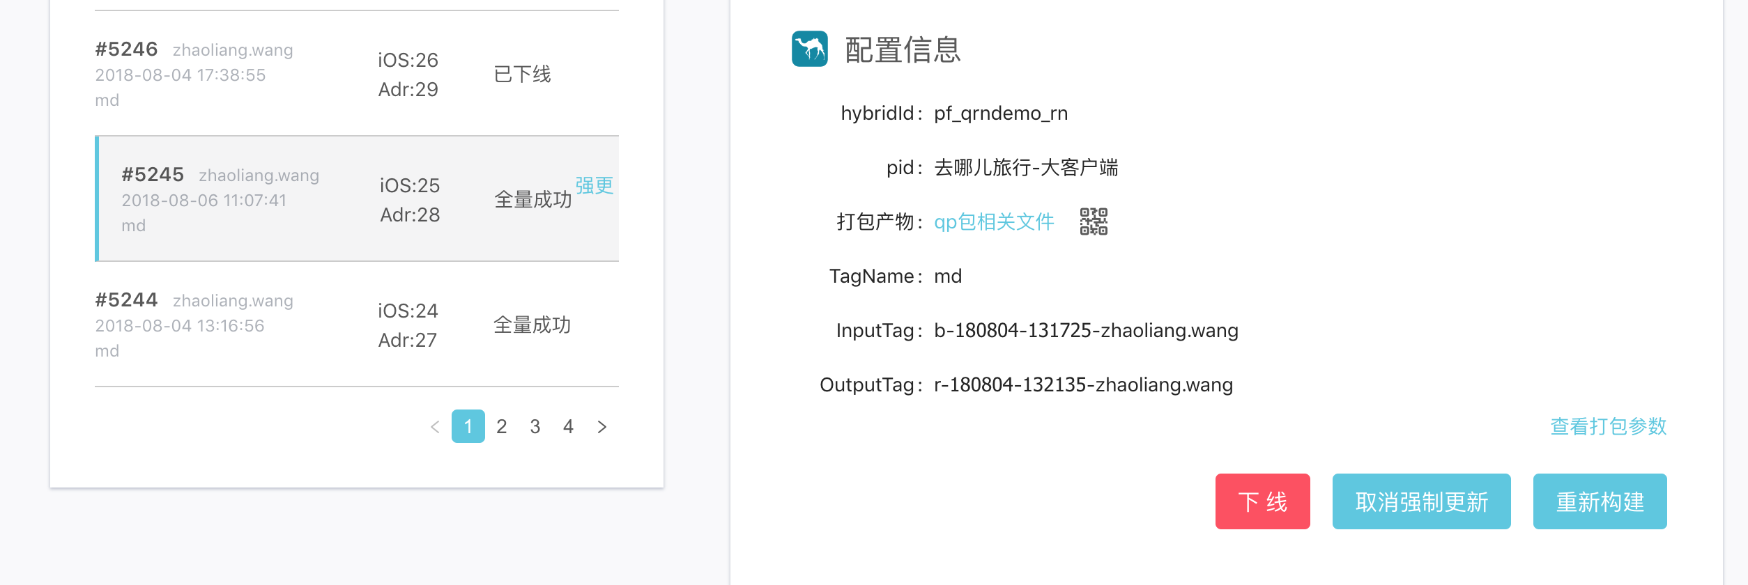Open the 查看打包参数 link
Image resolution: width=1748 pixels, height=585 pixels.
(x=1609, y=426)
